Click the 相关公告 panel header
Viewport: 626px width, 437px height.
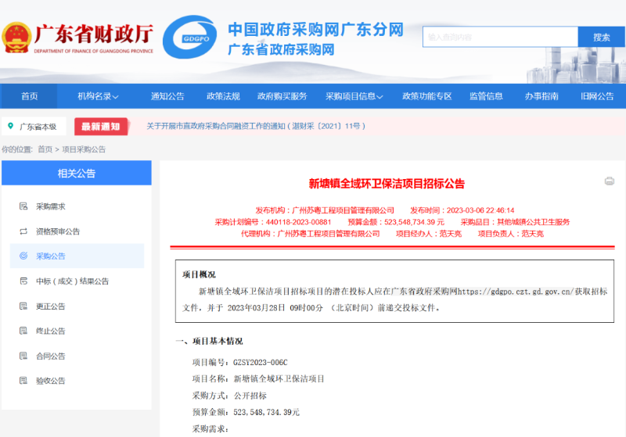point(77,173)
